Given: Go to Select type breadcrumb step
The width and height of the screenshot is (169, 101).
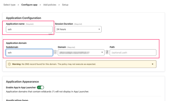Looking at the screenshot, I should [x=10, y=5].
